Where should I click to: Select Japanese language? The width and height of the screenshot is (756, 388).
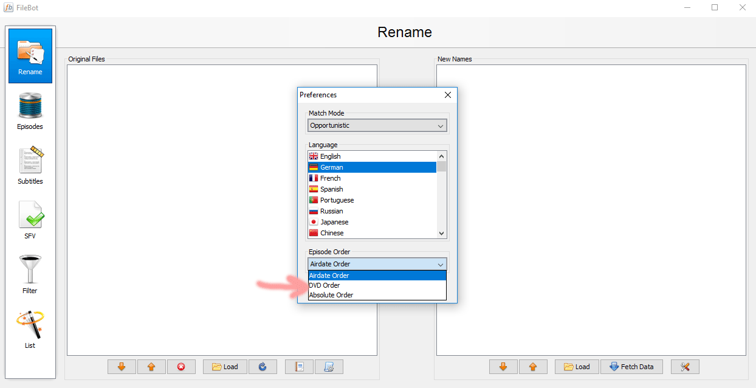click(x=372, y=222)
